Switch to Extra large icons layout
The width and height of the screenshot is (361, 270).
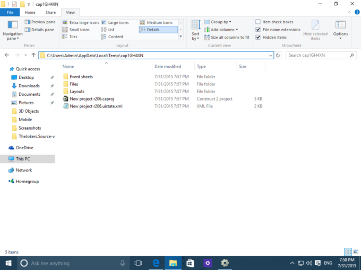coord(81,22)
